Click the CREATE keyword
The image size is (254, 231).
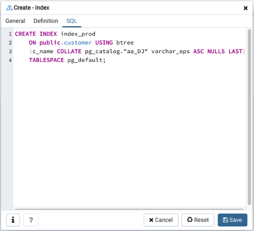point(25,34)
